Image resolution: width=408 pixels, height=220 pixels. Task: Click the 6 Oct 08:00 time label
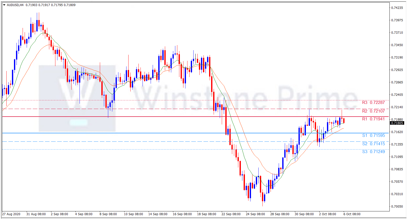click(x=352, y=214)
